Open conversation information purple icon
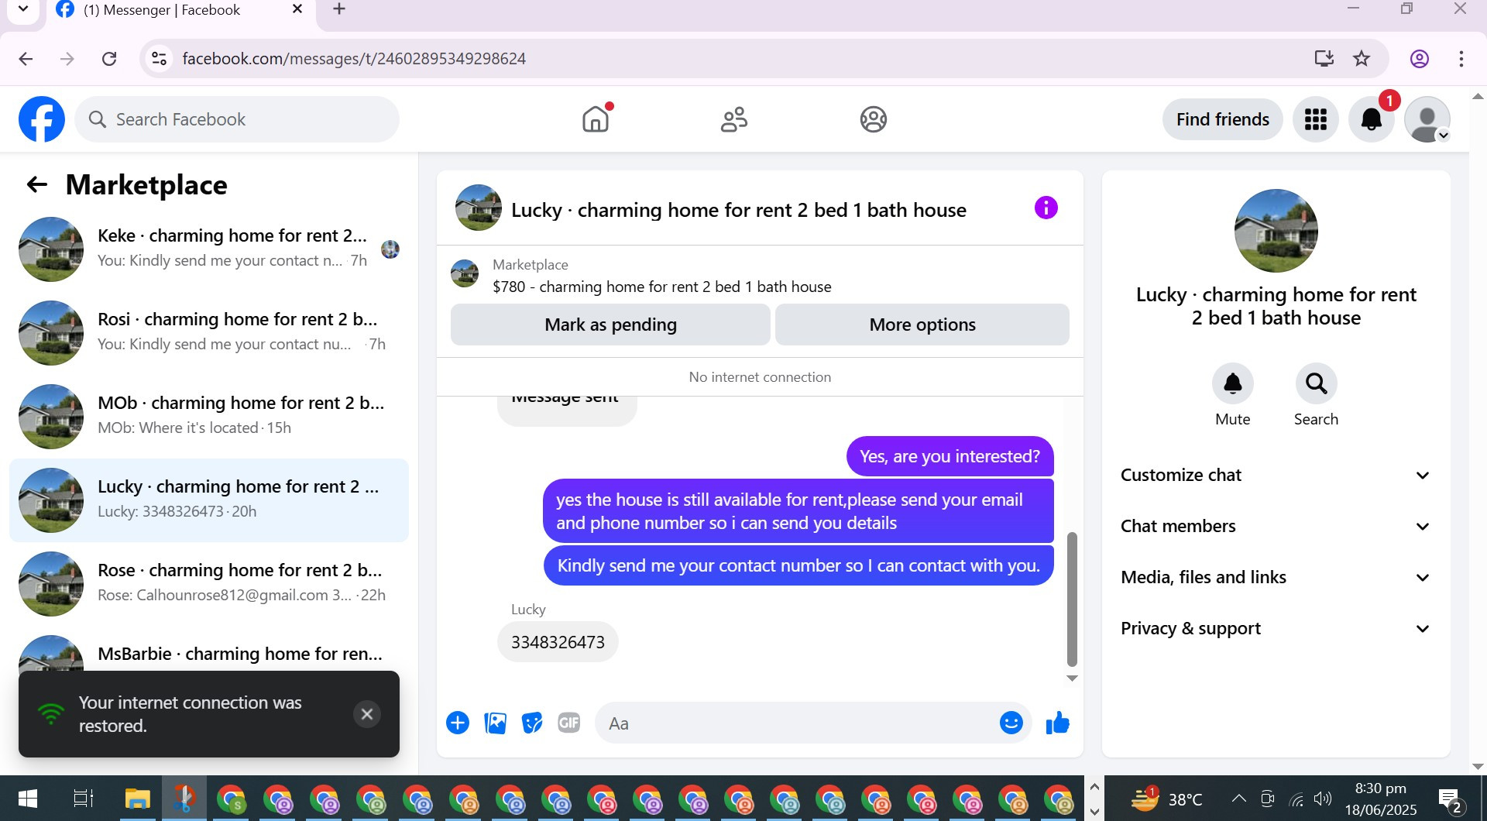1487x821 pixels. pyautogui.click(x=1046, y=208)
